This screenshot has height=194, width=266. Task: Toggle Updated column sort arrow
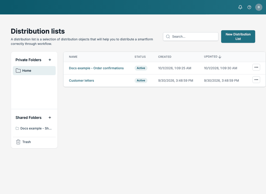[220, 57]
